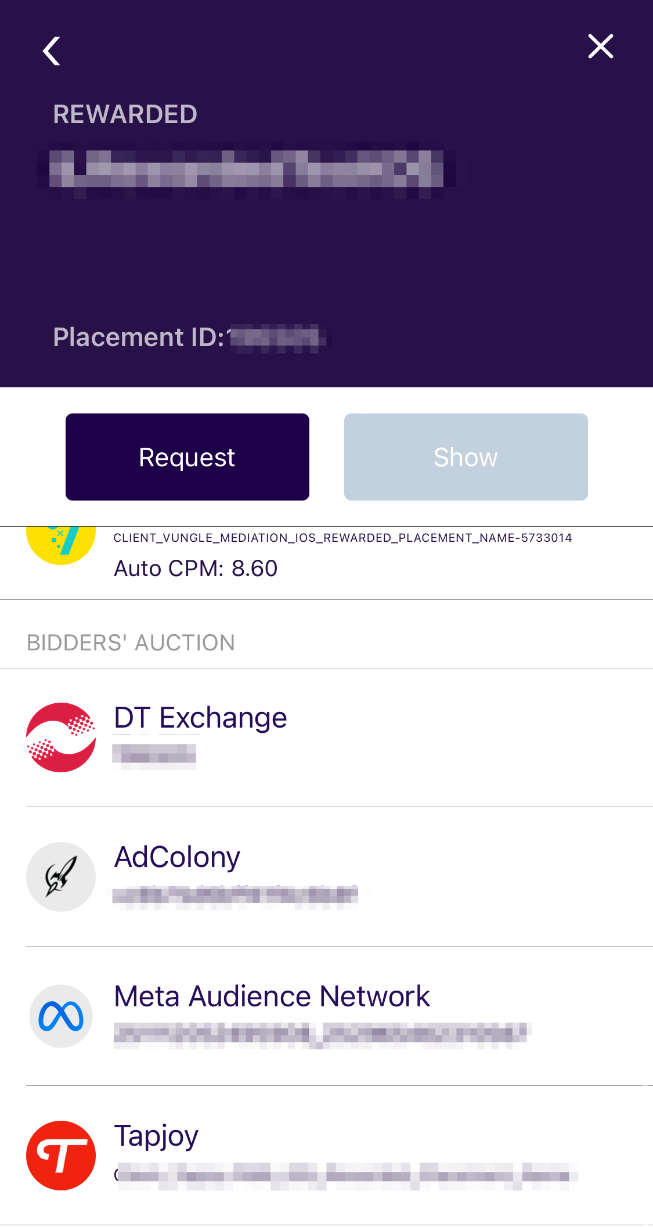Tap the REWARDED heading label
This screenshot has width=653, height=1227.
125,114
